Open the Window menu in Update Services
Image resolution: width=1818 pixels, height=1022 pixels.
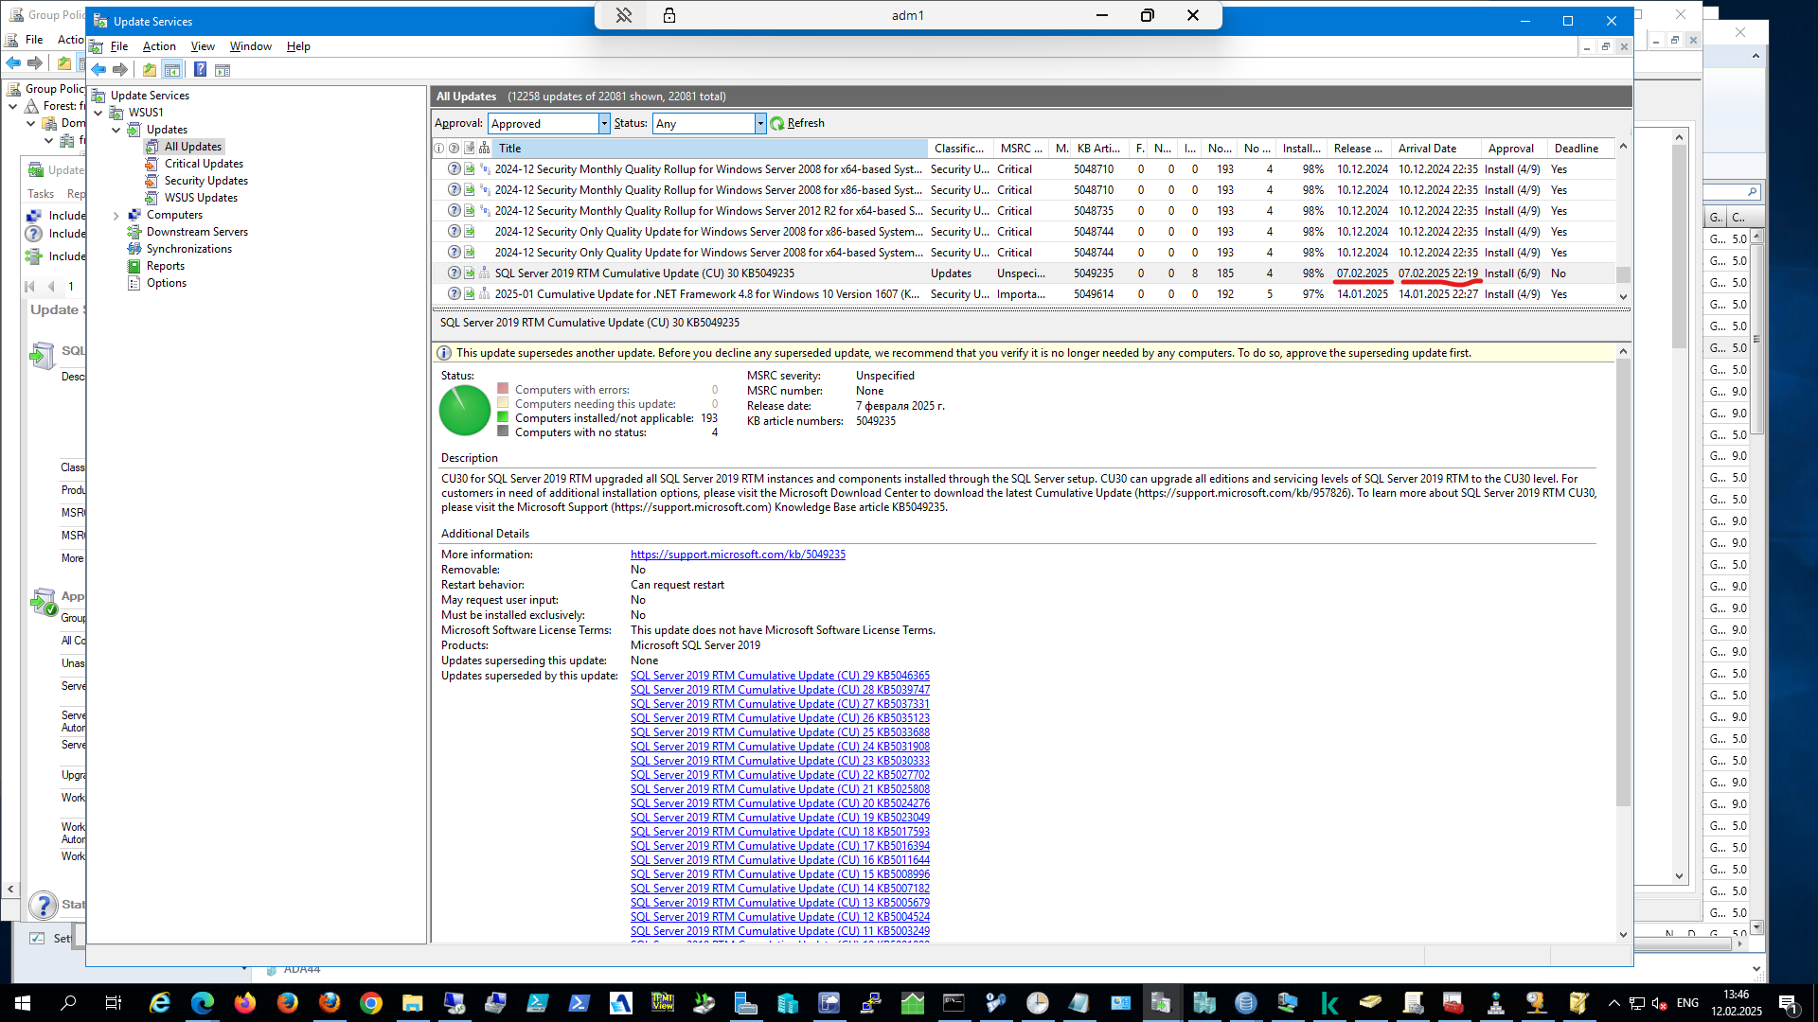click(x=250, y=46)
